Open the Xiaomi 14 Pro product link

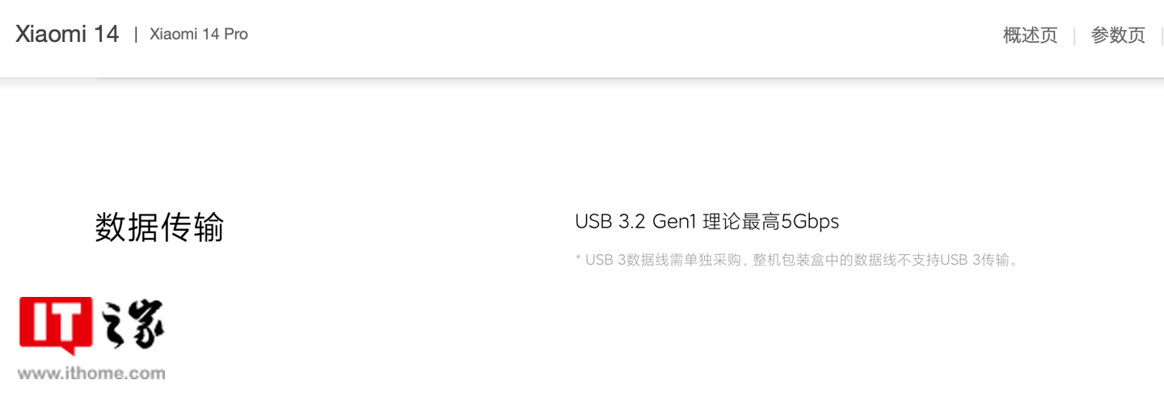(x=199, y=35)
